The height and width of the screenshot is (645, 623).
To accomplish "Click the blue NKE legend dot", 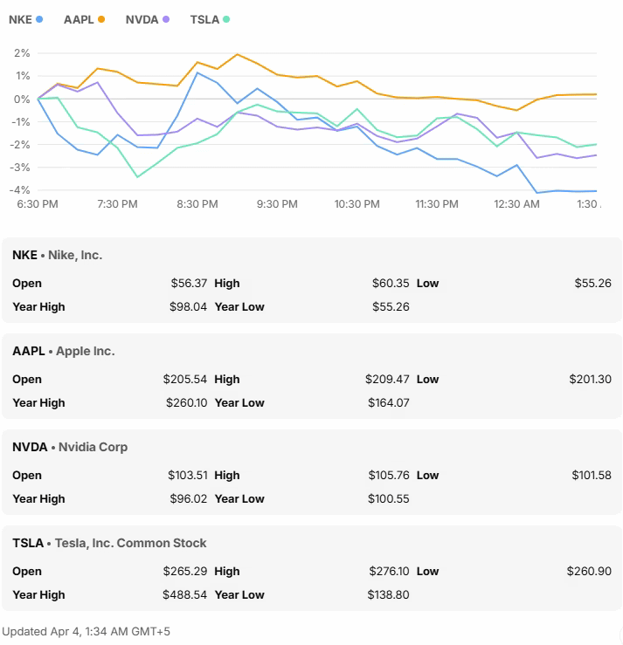I will click(39, 19).
